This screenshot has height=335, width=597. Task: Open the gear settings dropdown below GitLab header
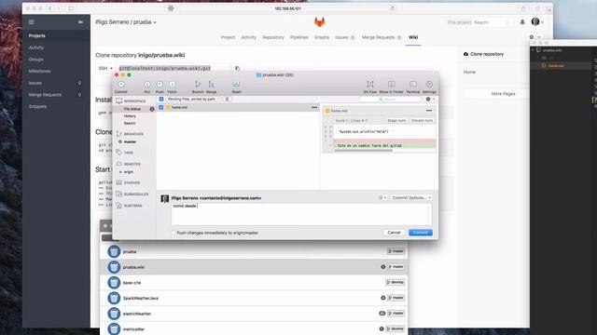pos(535,37)
